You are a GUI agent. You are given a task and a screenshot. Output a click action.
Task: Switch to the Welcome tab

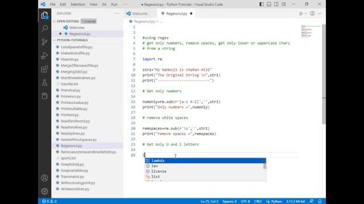140,14
